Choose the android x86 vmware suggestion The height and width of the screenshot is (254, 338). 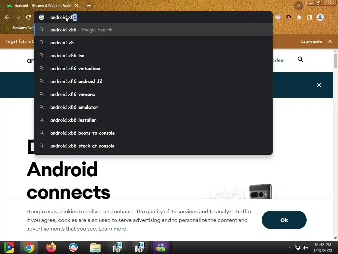[x=153, y=94]
